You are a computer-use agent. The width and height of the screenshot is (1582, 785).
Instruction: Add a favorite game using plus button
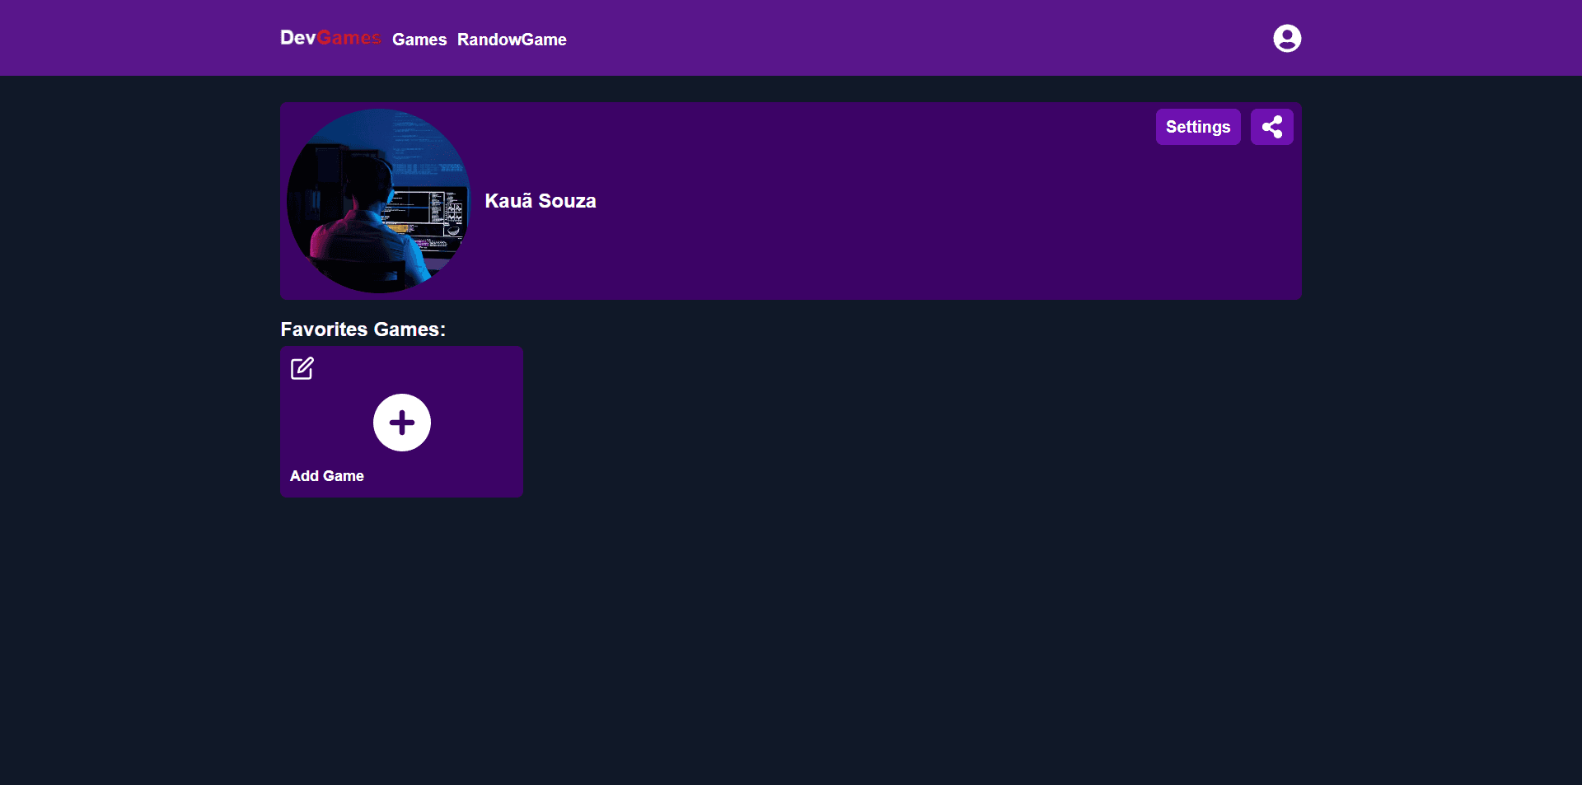401,423
